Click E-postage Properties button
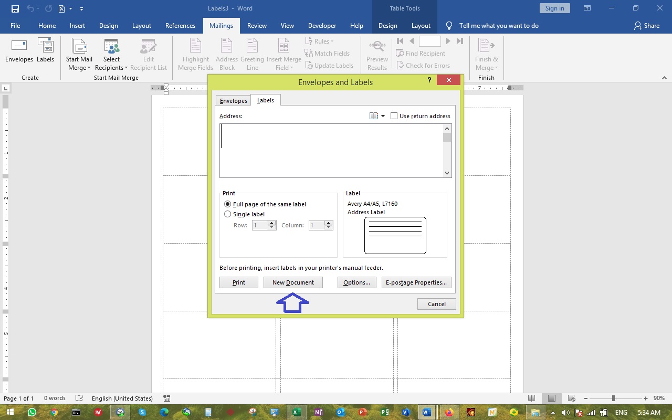The height and width of the screenshot is (420, 672). [x=416, y=282]
